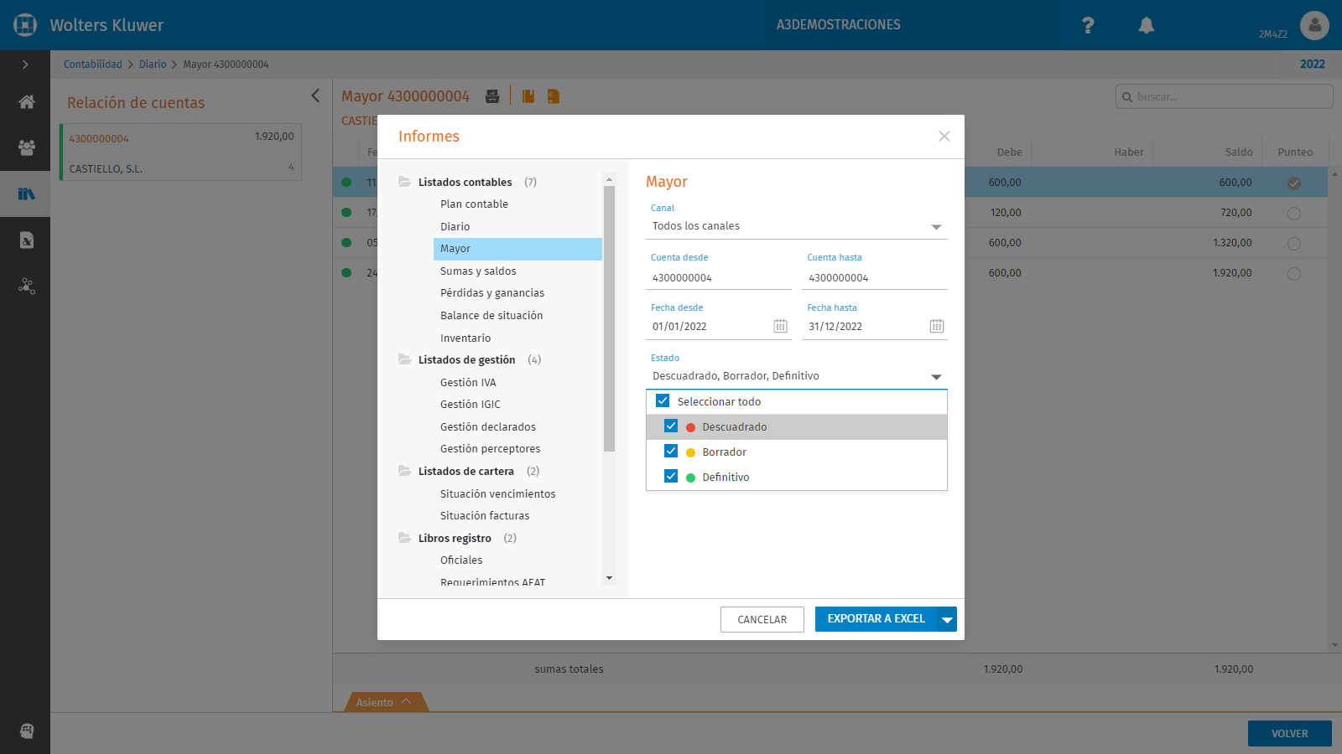Navigate to Diario breadcrumb
Image resolution: width=1342 pixels, height=754 pixels.
153,65
